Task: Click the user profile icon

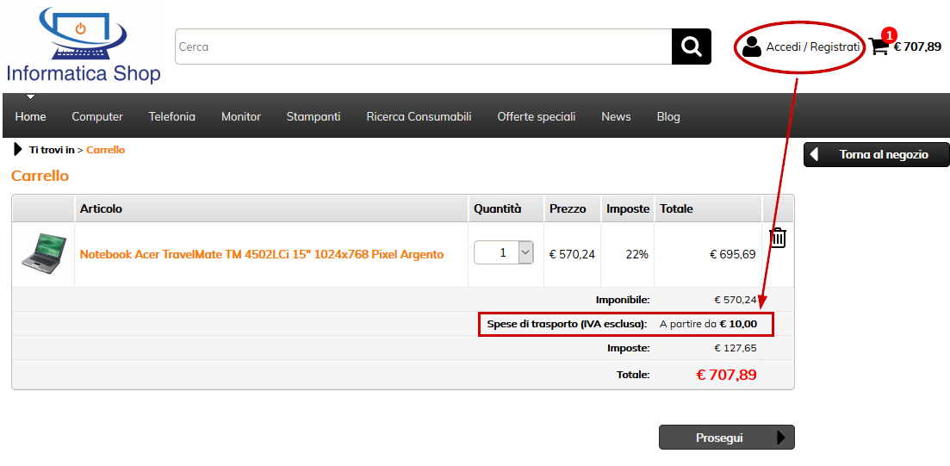Action: [752, 47]
